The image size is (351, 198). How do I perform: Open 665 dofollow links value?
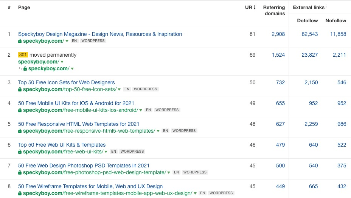[314, 186]
